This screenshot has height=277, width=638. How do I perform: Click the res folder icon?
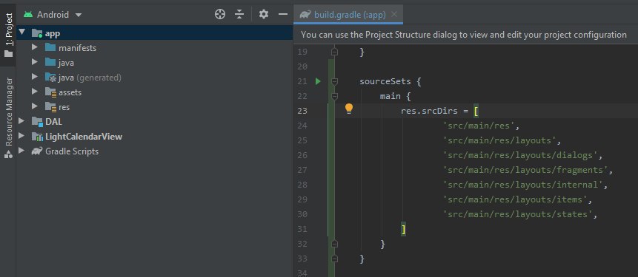[x=50, y=107]
